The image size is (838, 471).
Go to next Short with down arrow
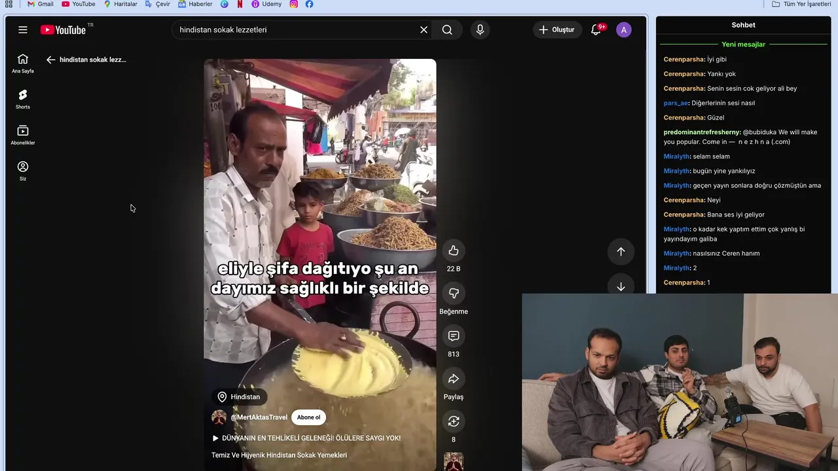tap(621, 287)
